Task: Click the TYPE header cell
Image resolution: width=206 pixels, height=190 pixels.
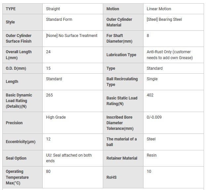Action: pyautogui.click(x=22, y=9)
